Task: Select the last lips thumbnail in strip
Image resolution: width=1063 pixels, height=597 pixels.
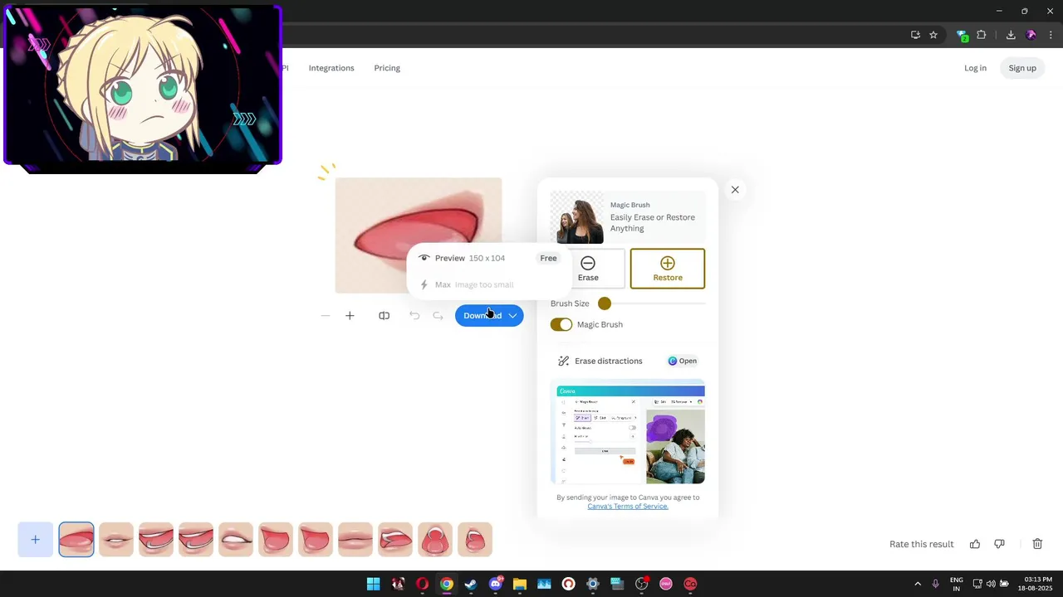Action: pos(475,540)
